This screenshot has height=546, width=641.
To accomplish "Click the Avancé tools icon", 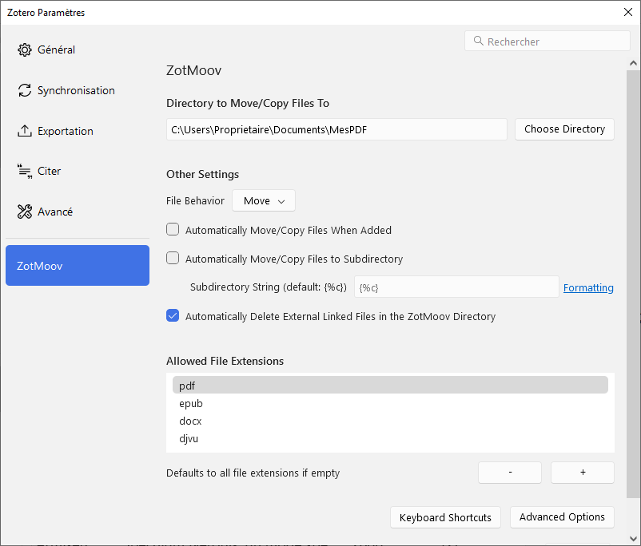I will [25, 212].
